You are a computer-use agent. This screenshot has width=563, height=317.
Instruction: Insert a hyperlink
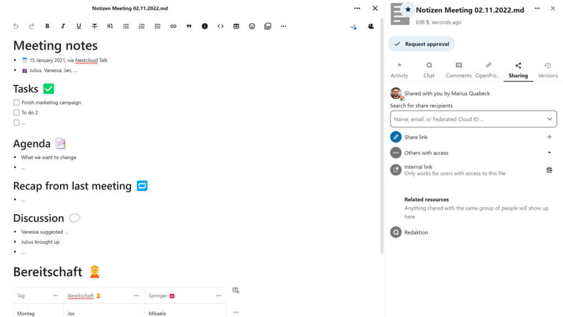click(x=173, y=26)
